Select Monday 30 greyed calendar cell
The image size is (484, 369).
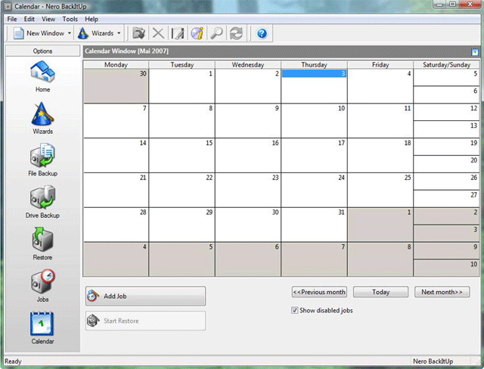click(116, 85)
